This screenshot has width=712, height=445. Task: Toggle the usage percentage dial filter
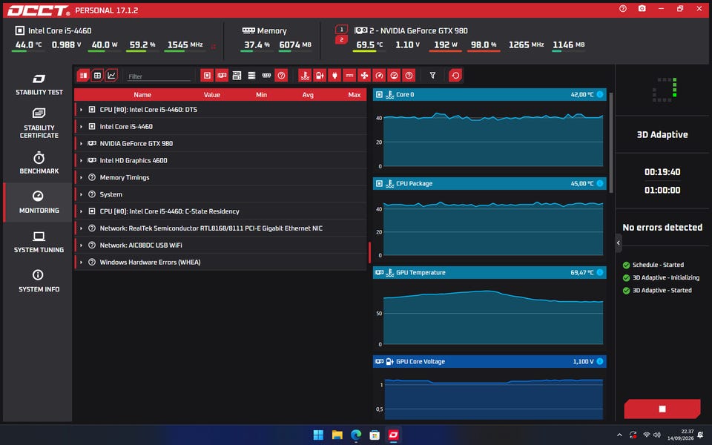394,76
